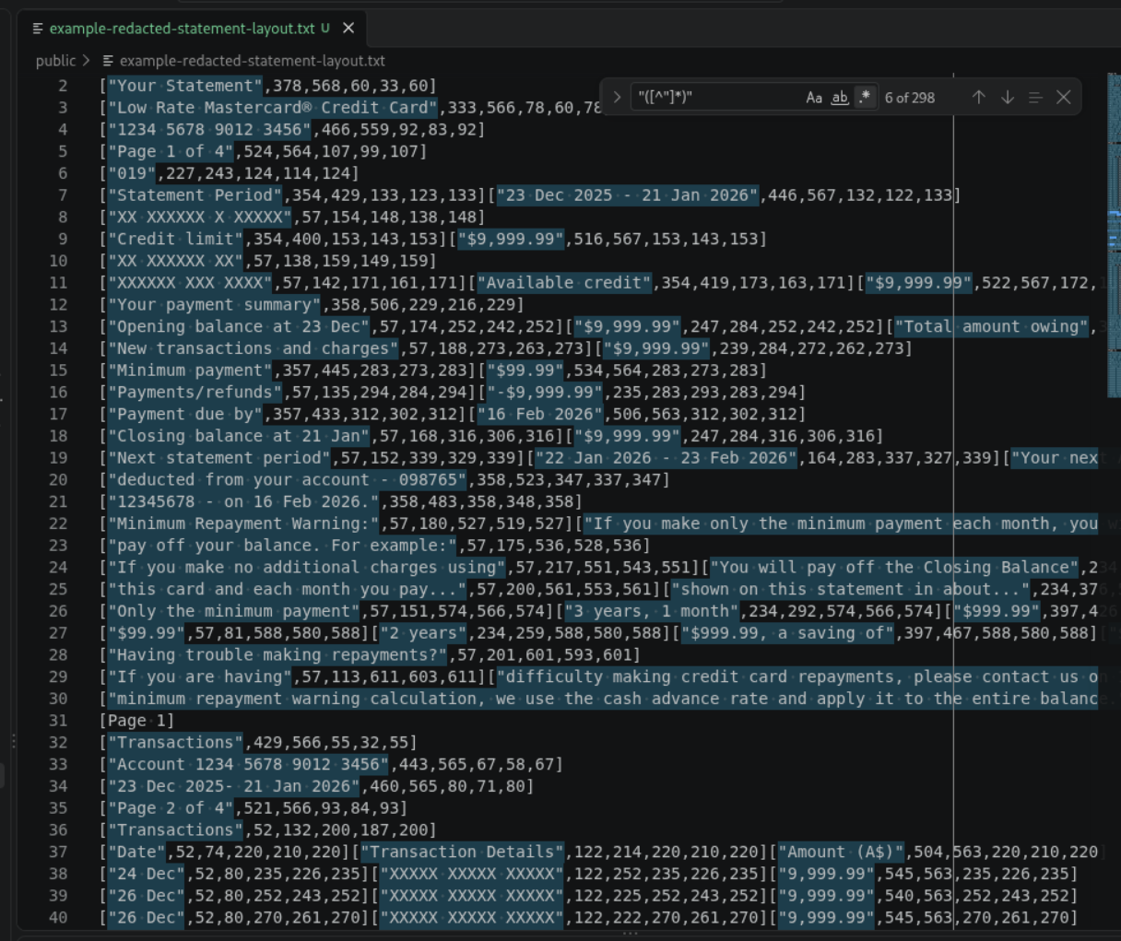Click "Closing balance at 21 Jan" on line 18

(x=240, y=436)
